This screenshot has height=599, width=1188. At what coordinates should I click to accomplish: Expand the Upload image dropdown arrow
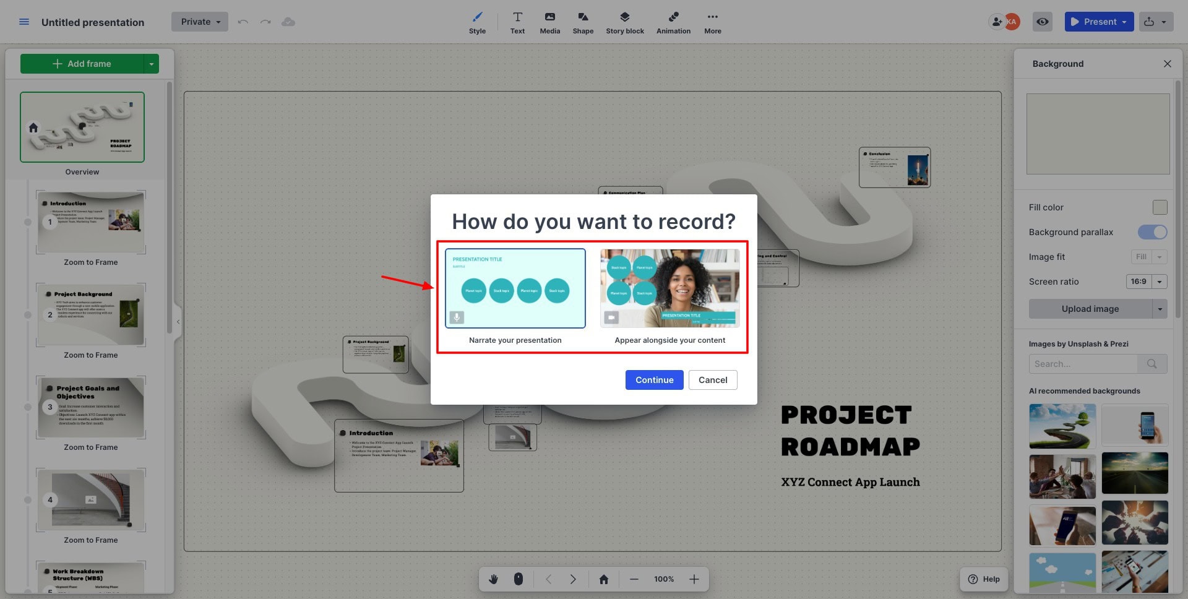click(x=1160, y=309)
